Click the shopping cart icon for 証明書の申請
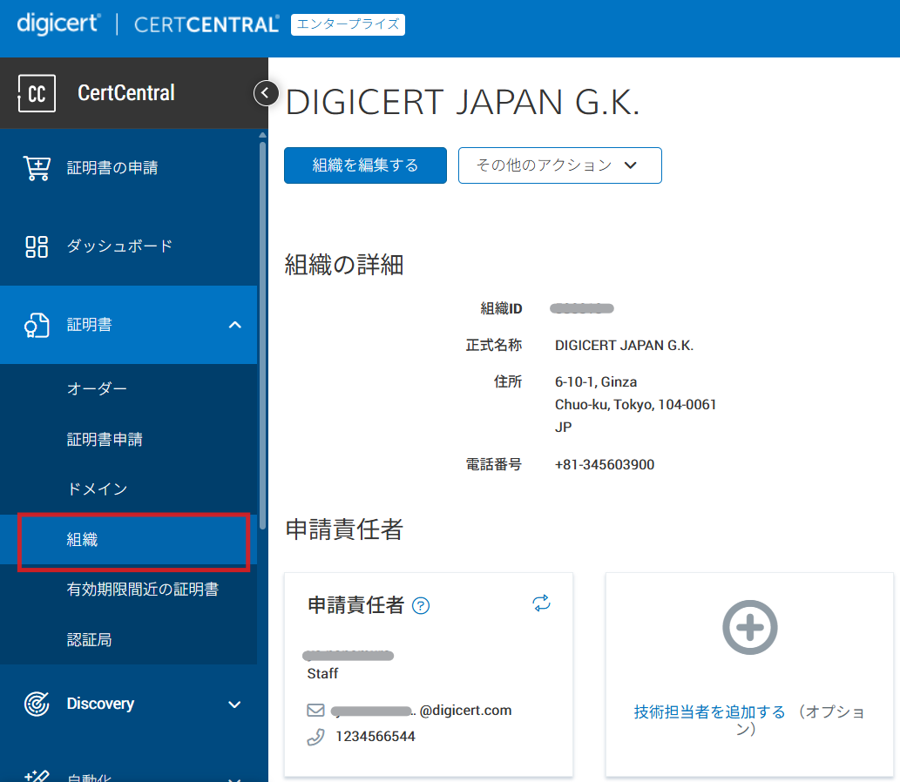The image size is (900, 782). [37, 168]
